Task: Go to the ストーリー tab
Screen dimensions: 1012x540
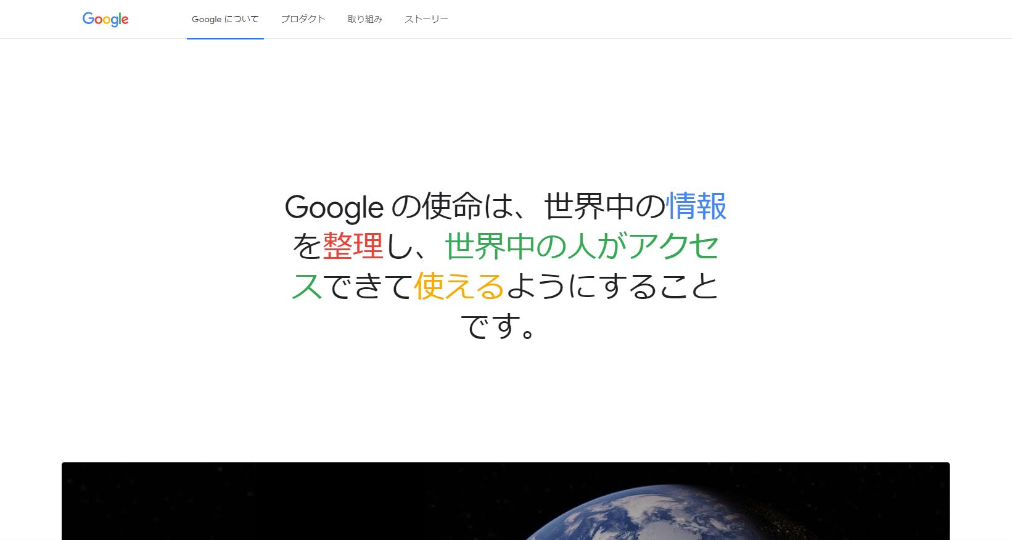Action: 426,19
